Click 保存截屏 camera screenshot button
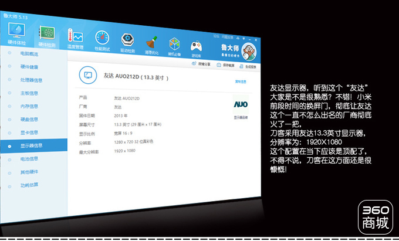Screen dimensions: 399x241 (225, 65)
